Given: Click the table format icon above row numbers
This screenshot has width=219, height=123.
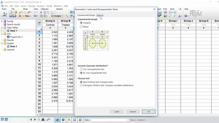Looking at the screenshot, I should coord(39,23).
